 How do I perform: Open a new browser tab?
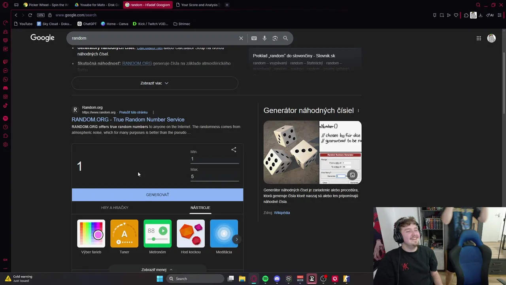coord(227,5)
